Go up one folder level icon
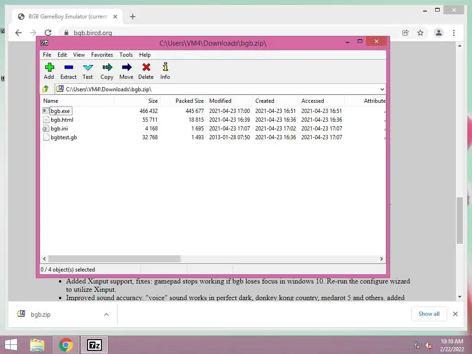 (46, 89)
